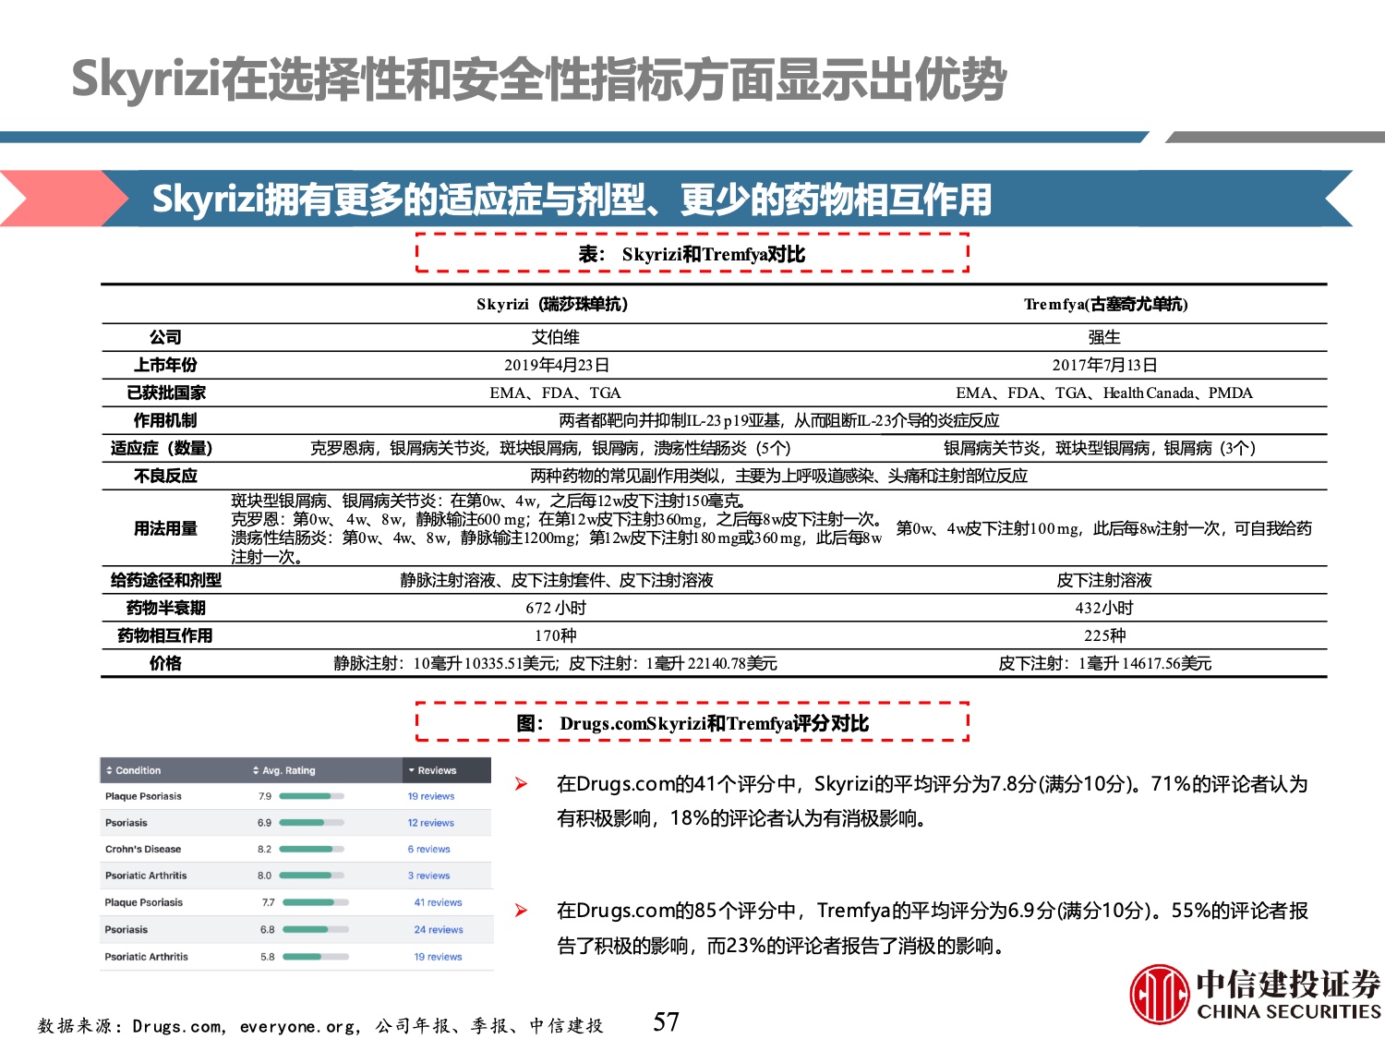Click the sort arrows icon beside Condition
This screenshot has width=1385, height=1039.
point(110,770)
